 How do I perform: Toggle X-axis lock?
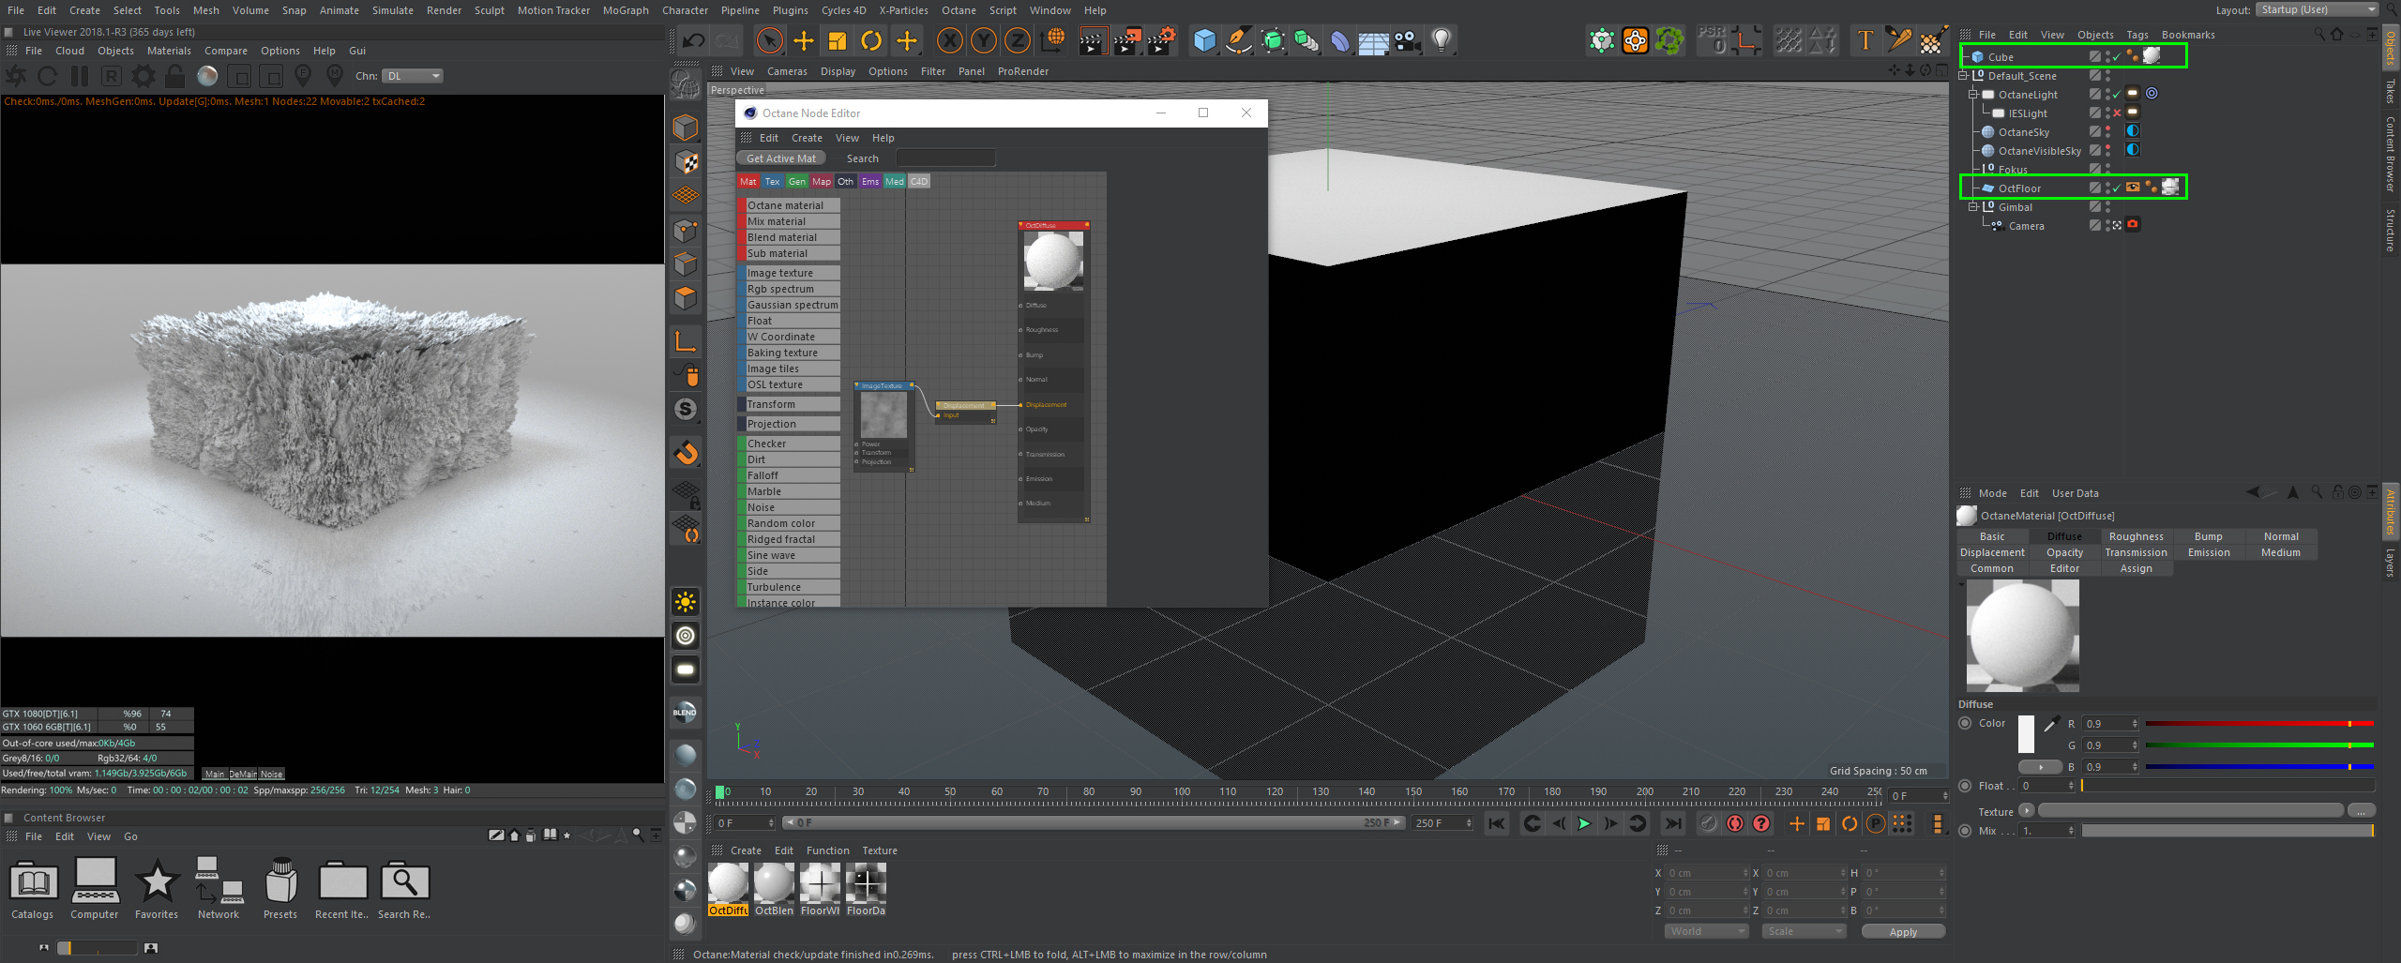(949, 40)
